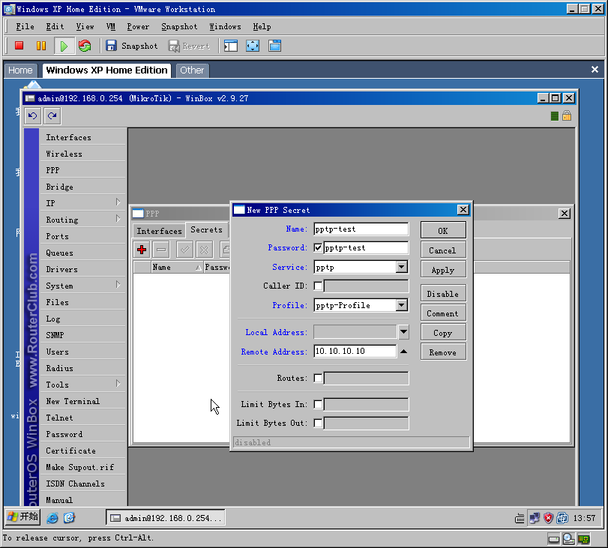
Task: Click the network computers tray icon
Action: (x=535, y=518)
